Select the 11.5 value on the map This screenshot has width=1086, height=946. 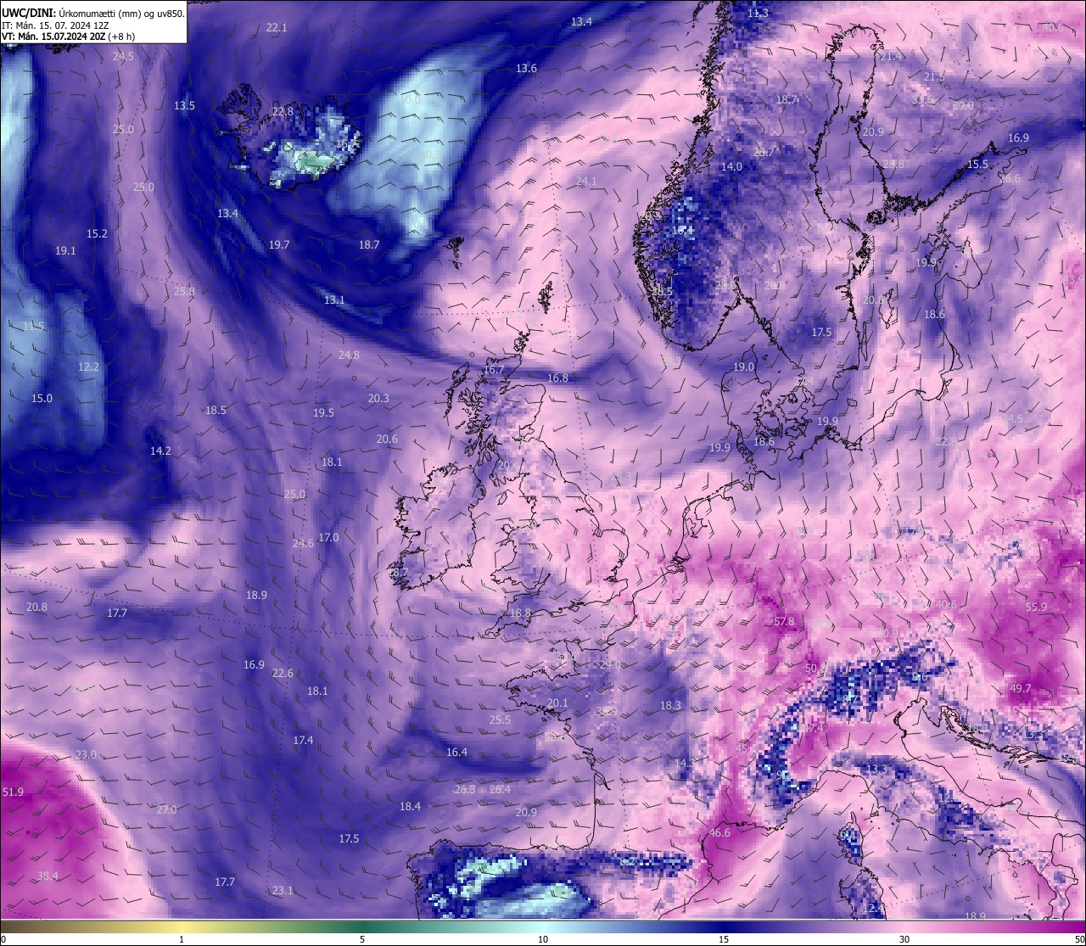click(33, 326)
